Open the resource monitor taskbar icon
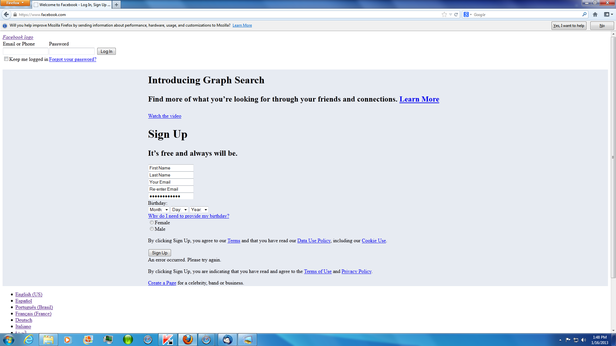This screenshot has width=616, height=346. point(108,340)
